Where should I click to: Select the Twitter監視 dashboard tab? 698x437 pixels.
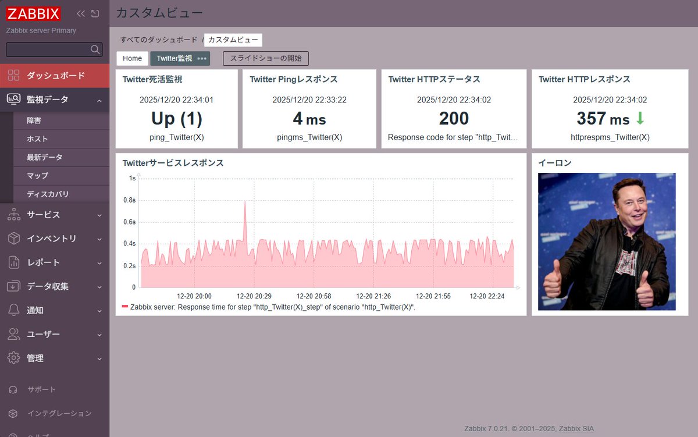174,58
